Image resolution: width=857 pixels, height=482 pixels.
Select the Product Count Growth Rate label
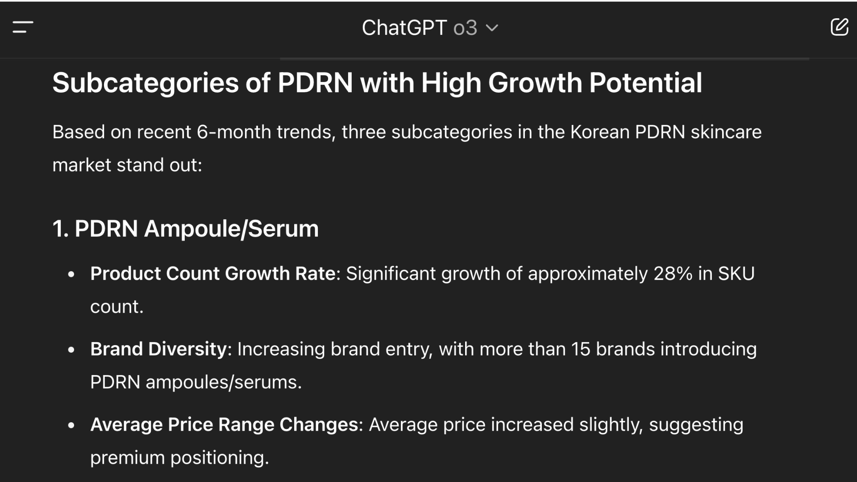(213, 273)
